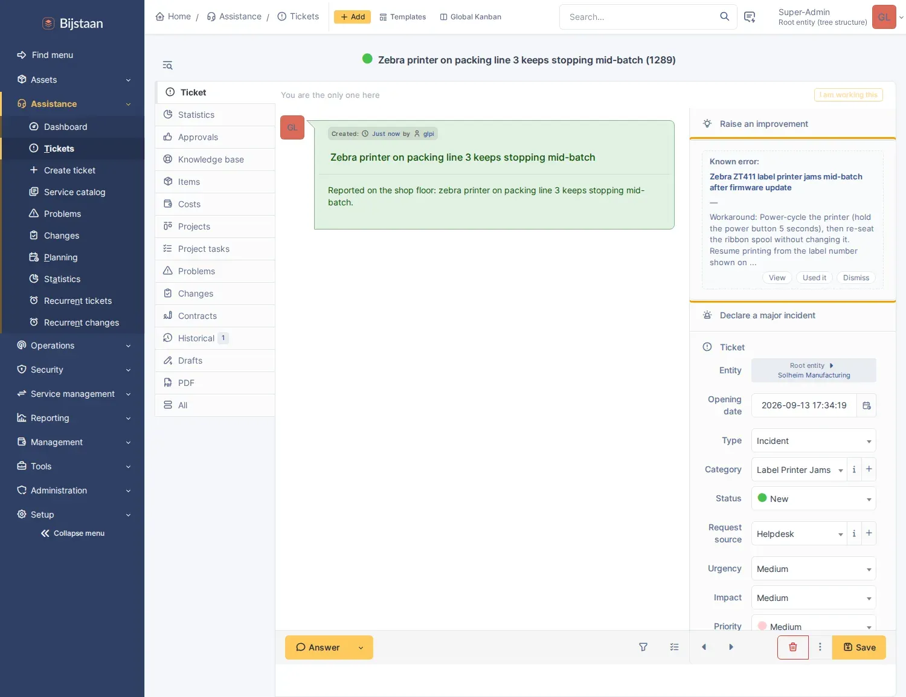The height and width of the screenshot is (697, 906).
Task: Click Used it on known error
Action: pyautogui.click(x=814, y=278)
